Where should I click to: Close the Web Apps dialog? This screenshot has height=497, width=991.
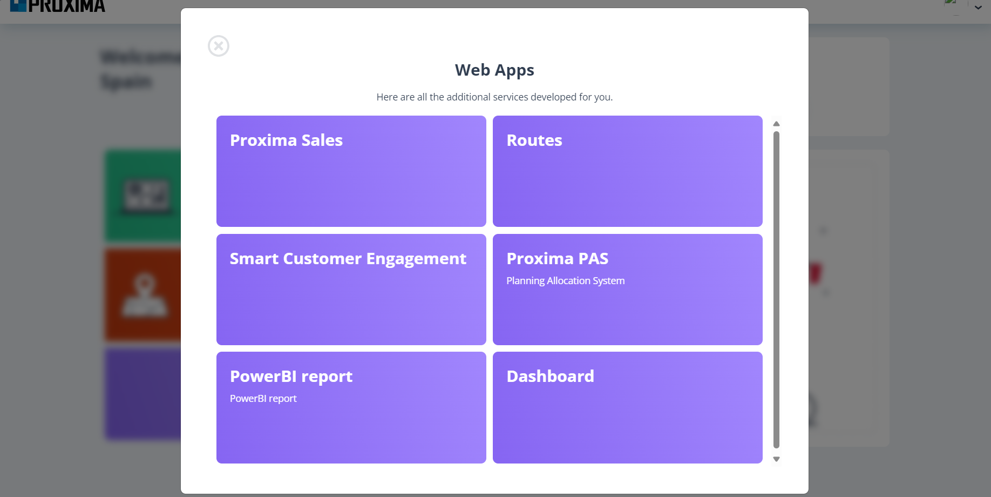(218, 46)
